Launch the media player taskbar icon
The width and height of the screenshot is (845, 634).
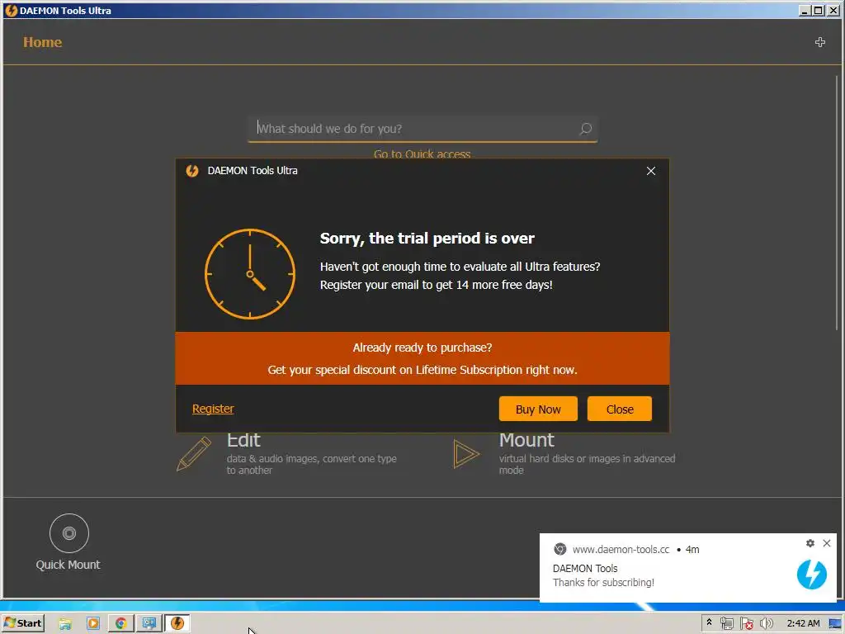coord(93,624)
